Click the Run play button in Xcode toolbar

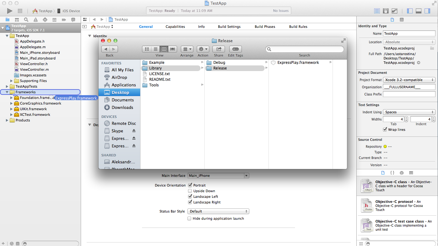pos(10,11)
